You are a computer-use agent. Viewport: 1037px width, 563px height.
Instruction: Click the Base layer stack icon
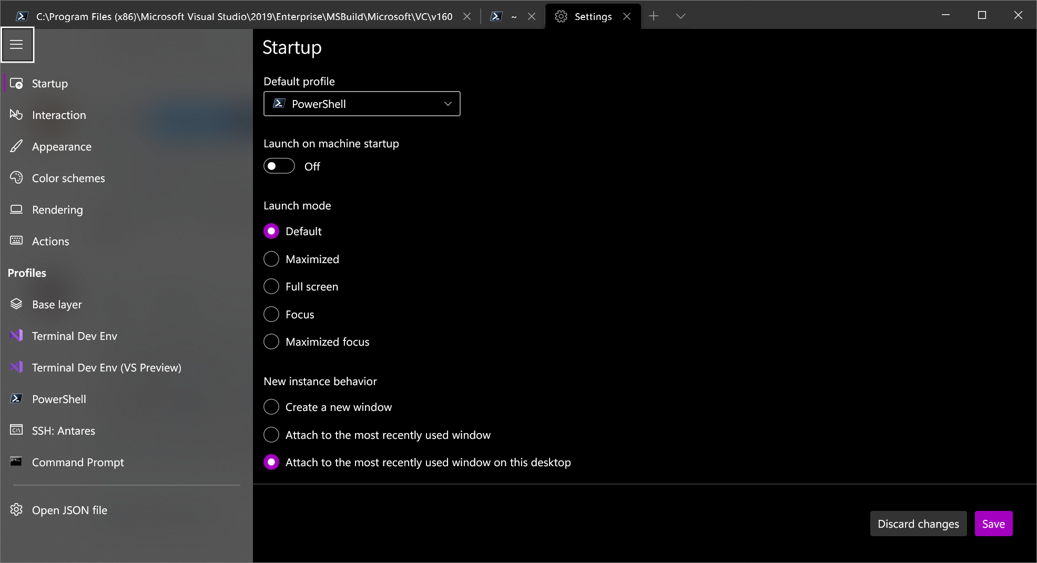pyautogui.click(x=16, y=304)
